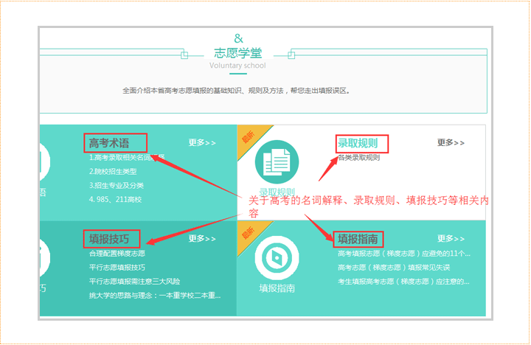Click 更多>> in 填报技巧 panel
The image size is (531, 345).
(202, 238)
